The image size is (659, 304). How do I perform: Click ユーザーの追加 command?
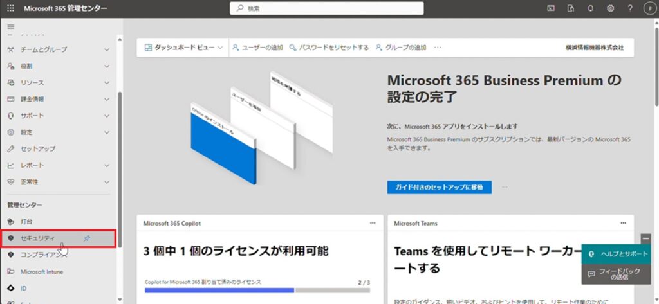tap(257, 48)
